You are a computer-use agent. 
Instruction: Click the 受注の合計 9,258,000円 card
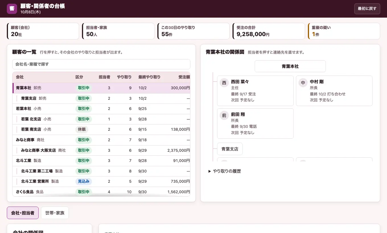[269, 31]
